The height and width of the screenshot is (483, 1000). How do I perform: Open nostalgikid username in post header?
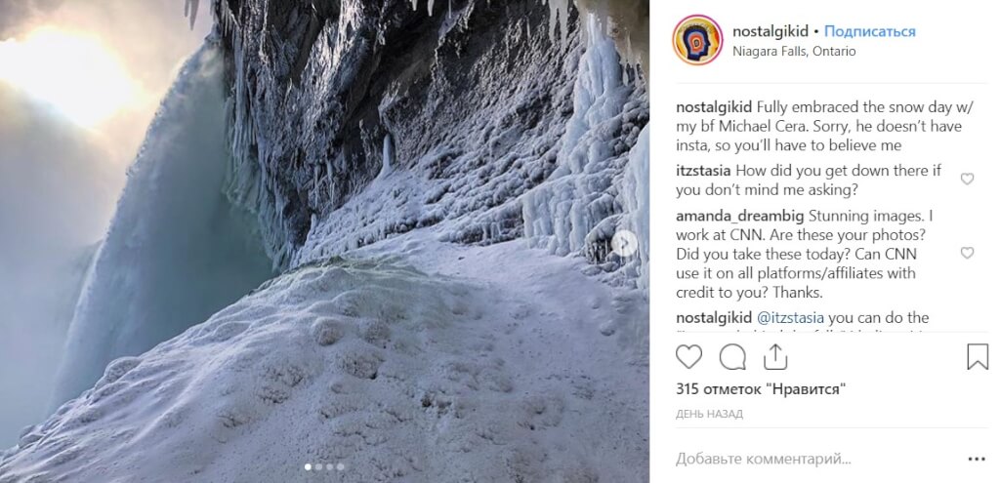[771, 31]
